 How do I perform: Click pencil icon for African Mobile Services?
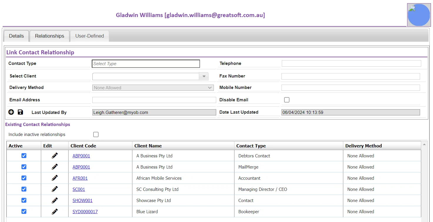click(x=55, y=178)
